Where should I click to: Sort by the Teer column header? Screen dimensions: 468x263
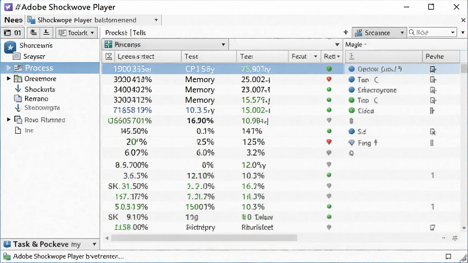263,56
